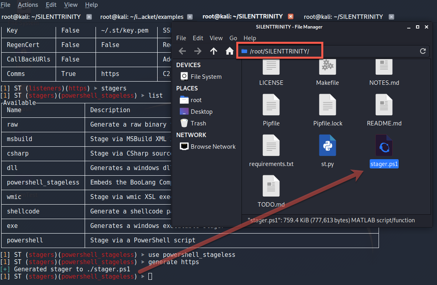Image resolution: width=437 pixels, height=285 pixels.
Task: Close the i...acket/examples terminal tab
Action: point(190,17)
